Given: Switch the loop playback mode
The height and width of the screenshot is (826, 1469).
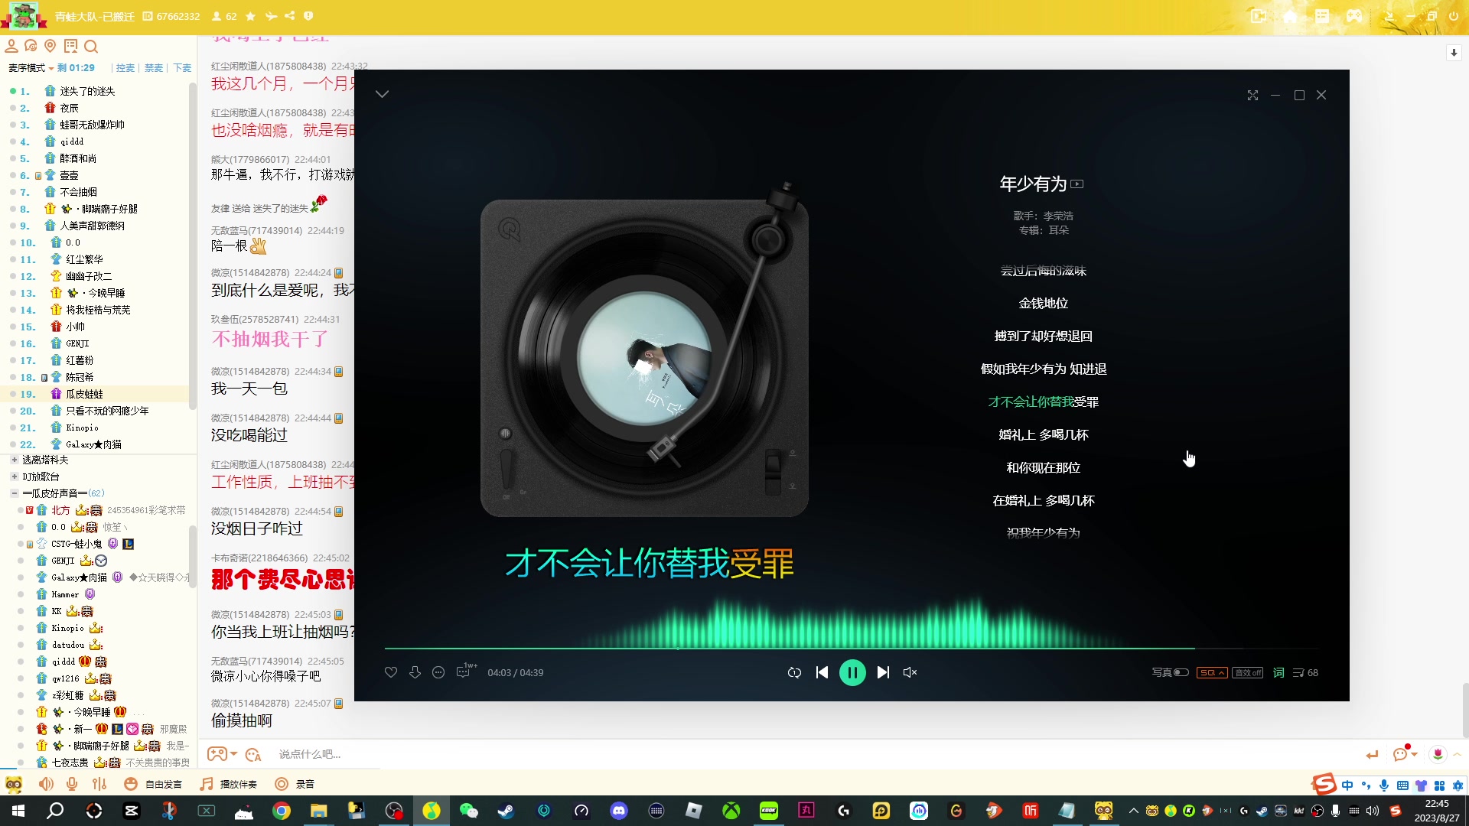Looking at the screenshot, I should coord(794,672).
